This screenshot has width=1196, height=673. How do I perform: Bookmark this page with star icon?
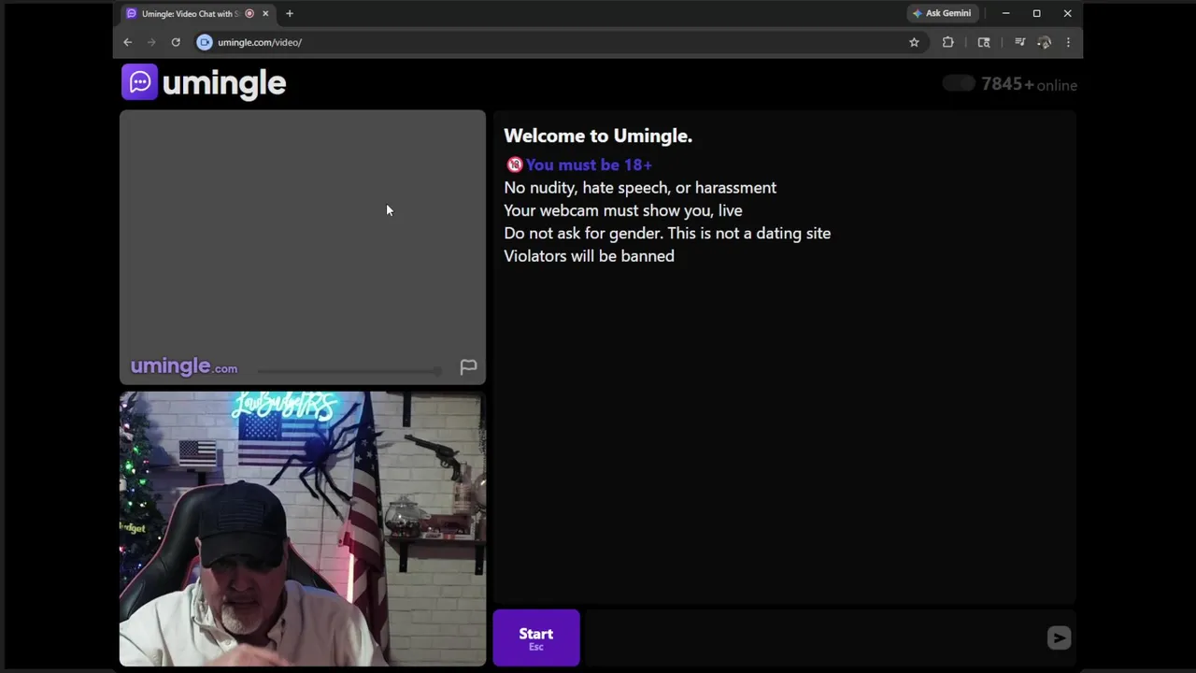914,42
